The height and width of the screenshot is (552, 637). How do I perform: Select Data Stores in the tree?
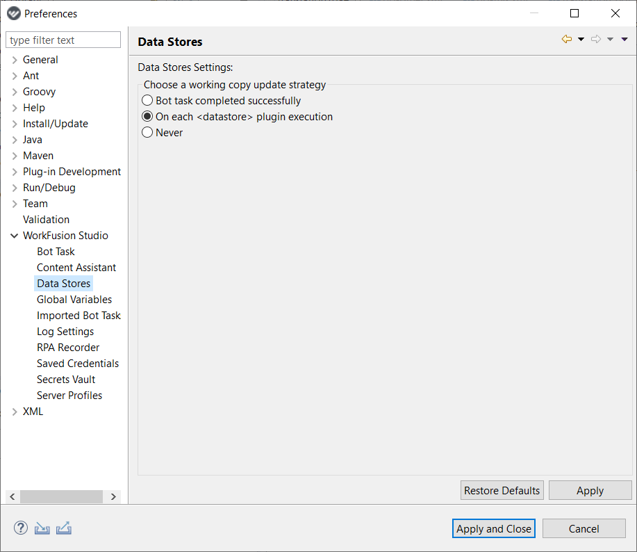point(63,284)
